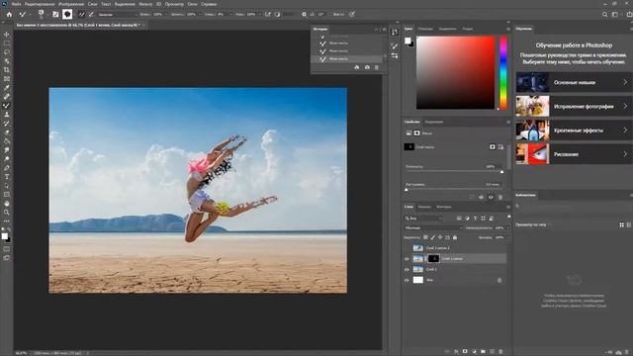Filter layers by type layers (T icon)

pos(475,219)
